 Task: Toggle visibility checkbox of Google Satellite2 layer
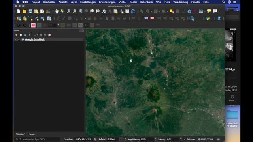pos(19,39)
